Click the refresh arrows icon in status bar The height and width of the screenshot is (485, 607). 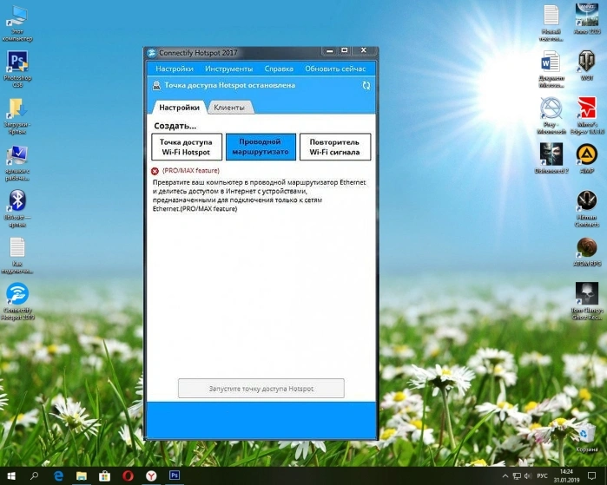tap(366, 86)
